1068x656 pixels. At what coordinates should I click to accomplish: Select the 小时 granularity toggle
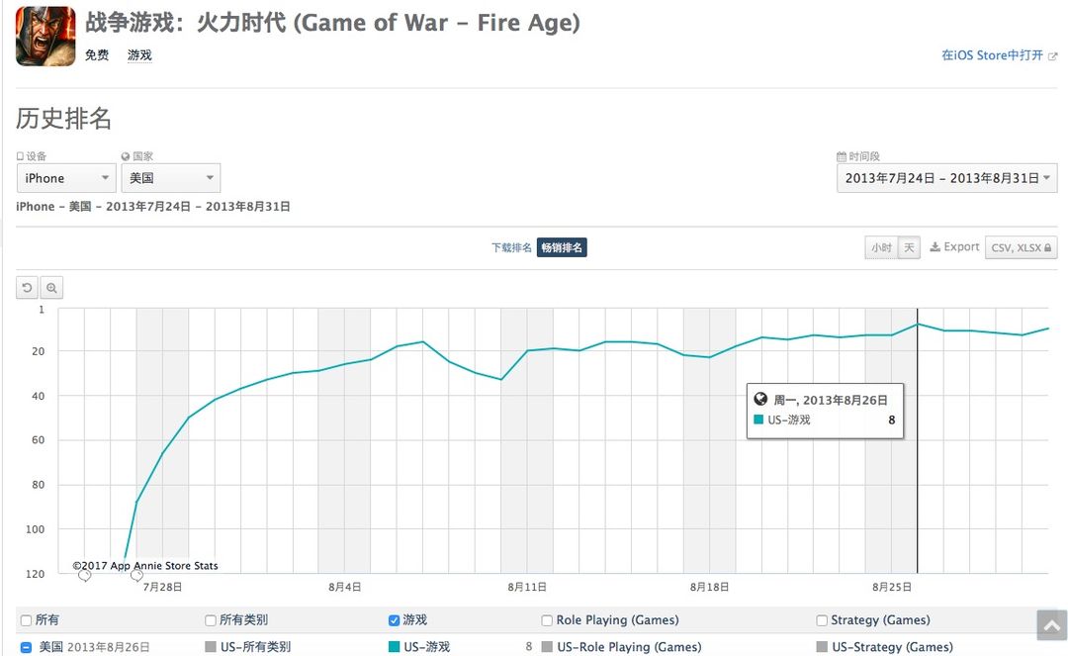(x=881, y=247)
